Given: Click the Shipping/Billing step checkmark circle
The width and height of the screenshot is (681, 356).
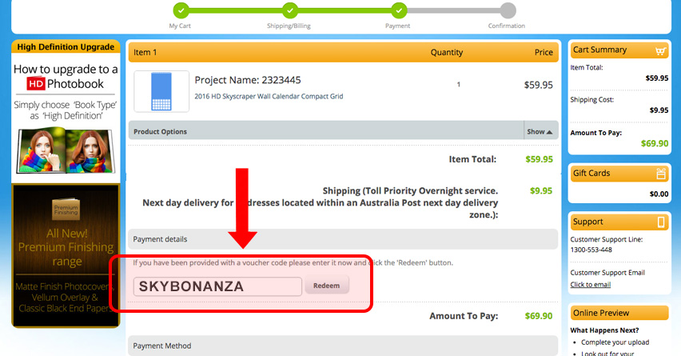Looking at the screenshot, I should point(289,10).
